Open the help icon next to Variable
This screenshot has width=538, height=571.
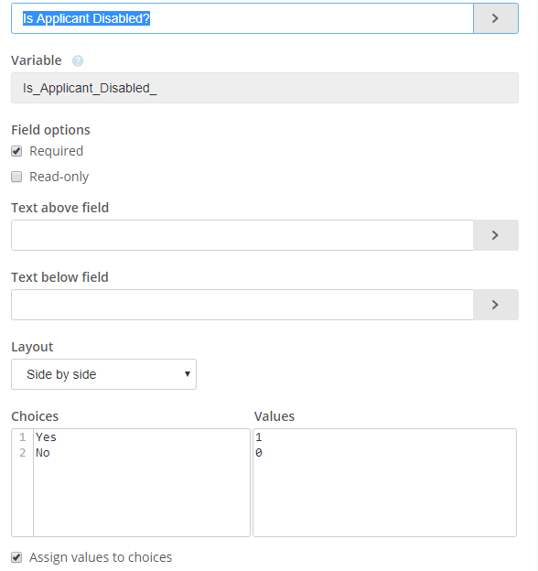coord(78,60)
